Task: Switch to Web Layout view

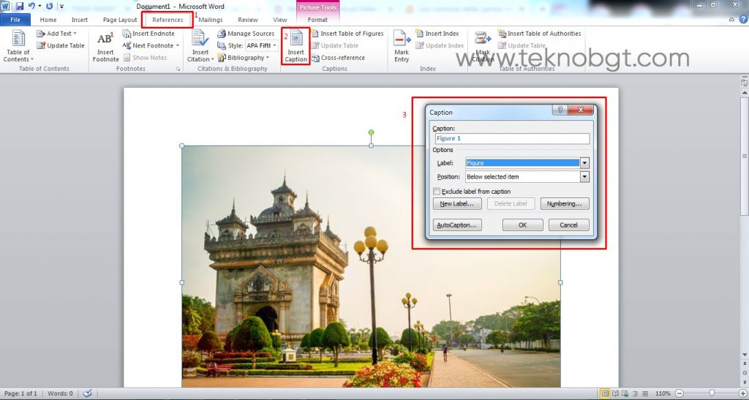Action: [625, 394]
